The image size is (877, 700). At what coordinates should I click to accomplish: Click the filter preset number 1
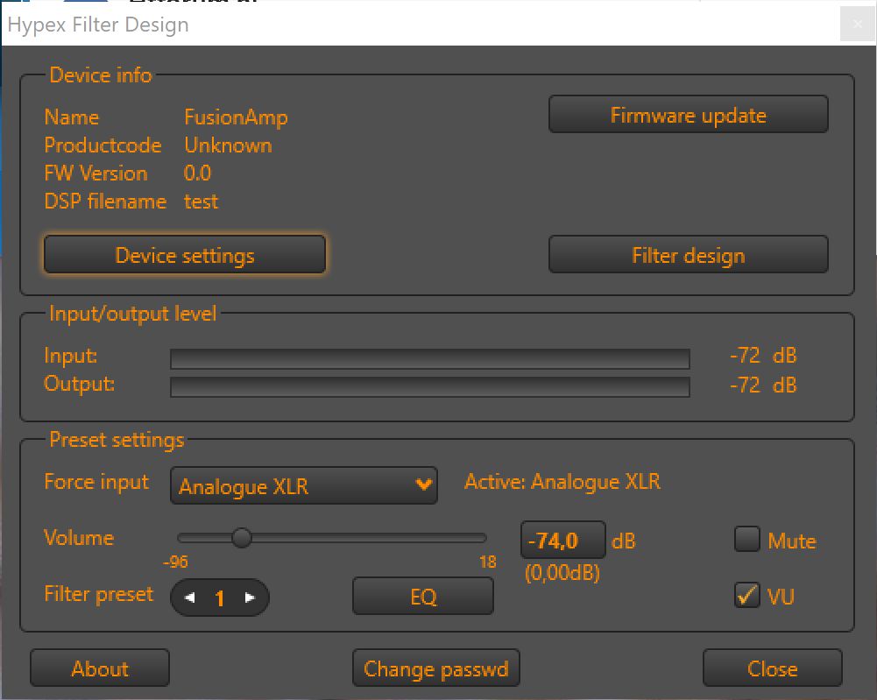tap(220, 598)
